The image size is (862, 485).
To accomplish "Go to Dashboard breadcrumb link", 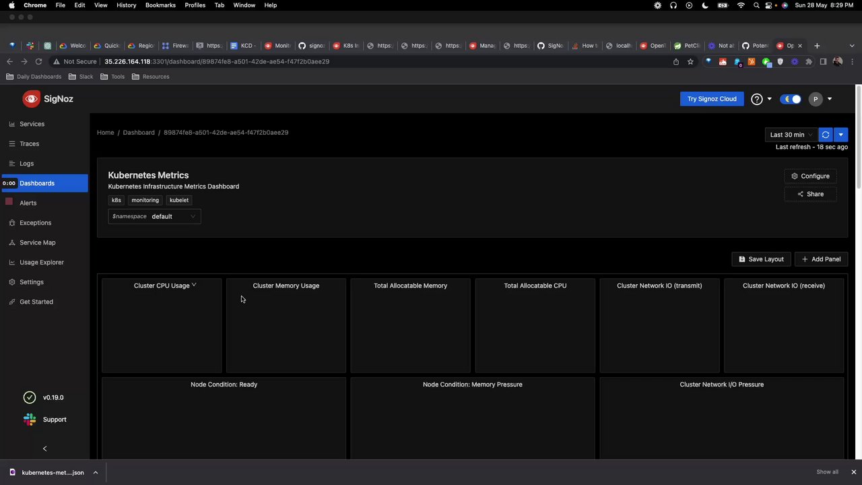I will coord(139,133).
